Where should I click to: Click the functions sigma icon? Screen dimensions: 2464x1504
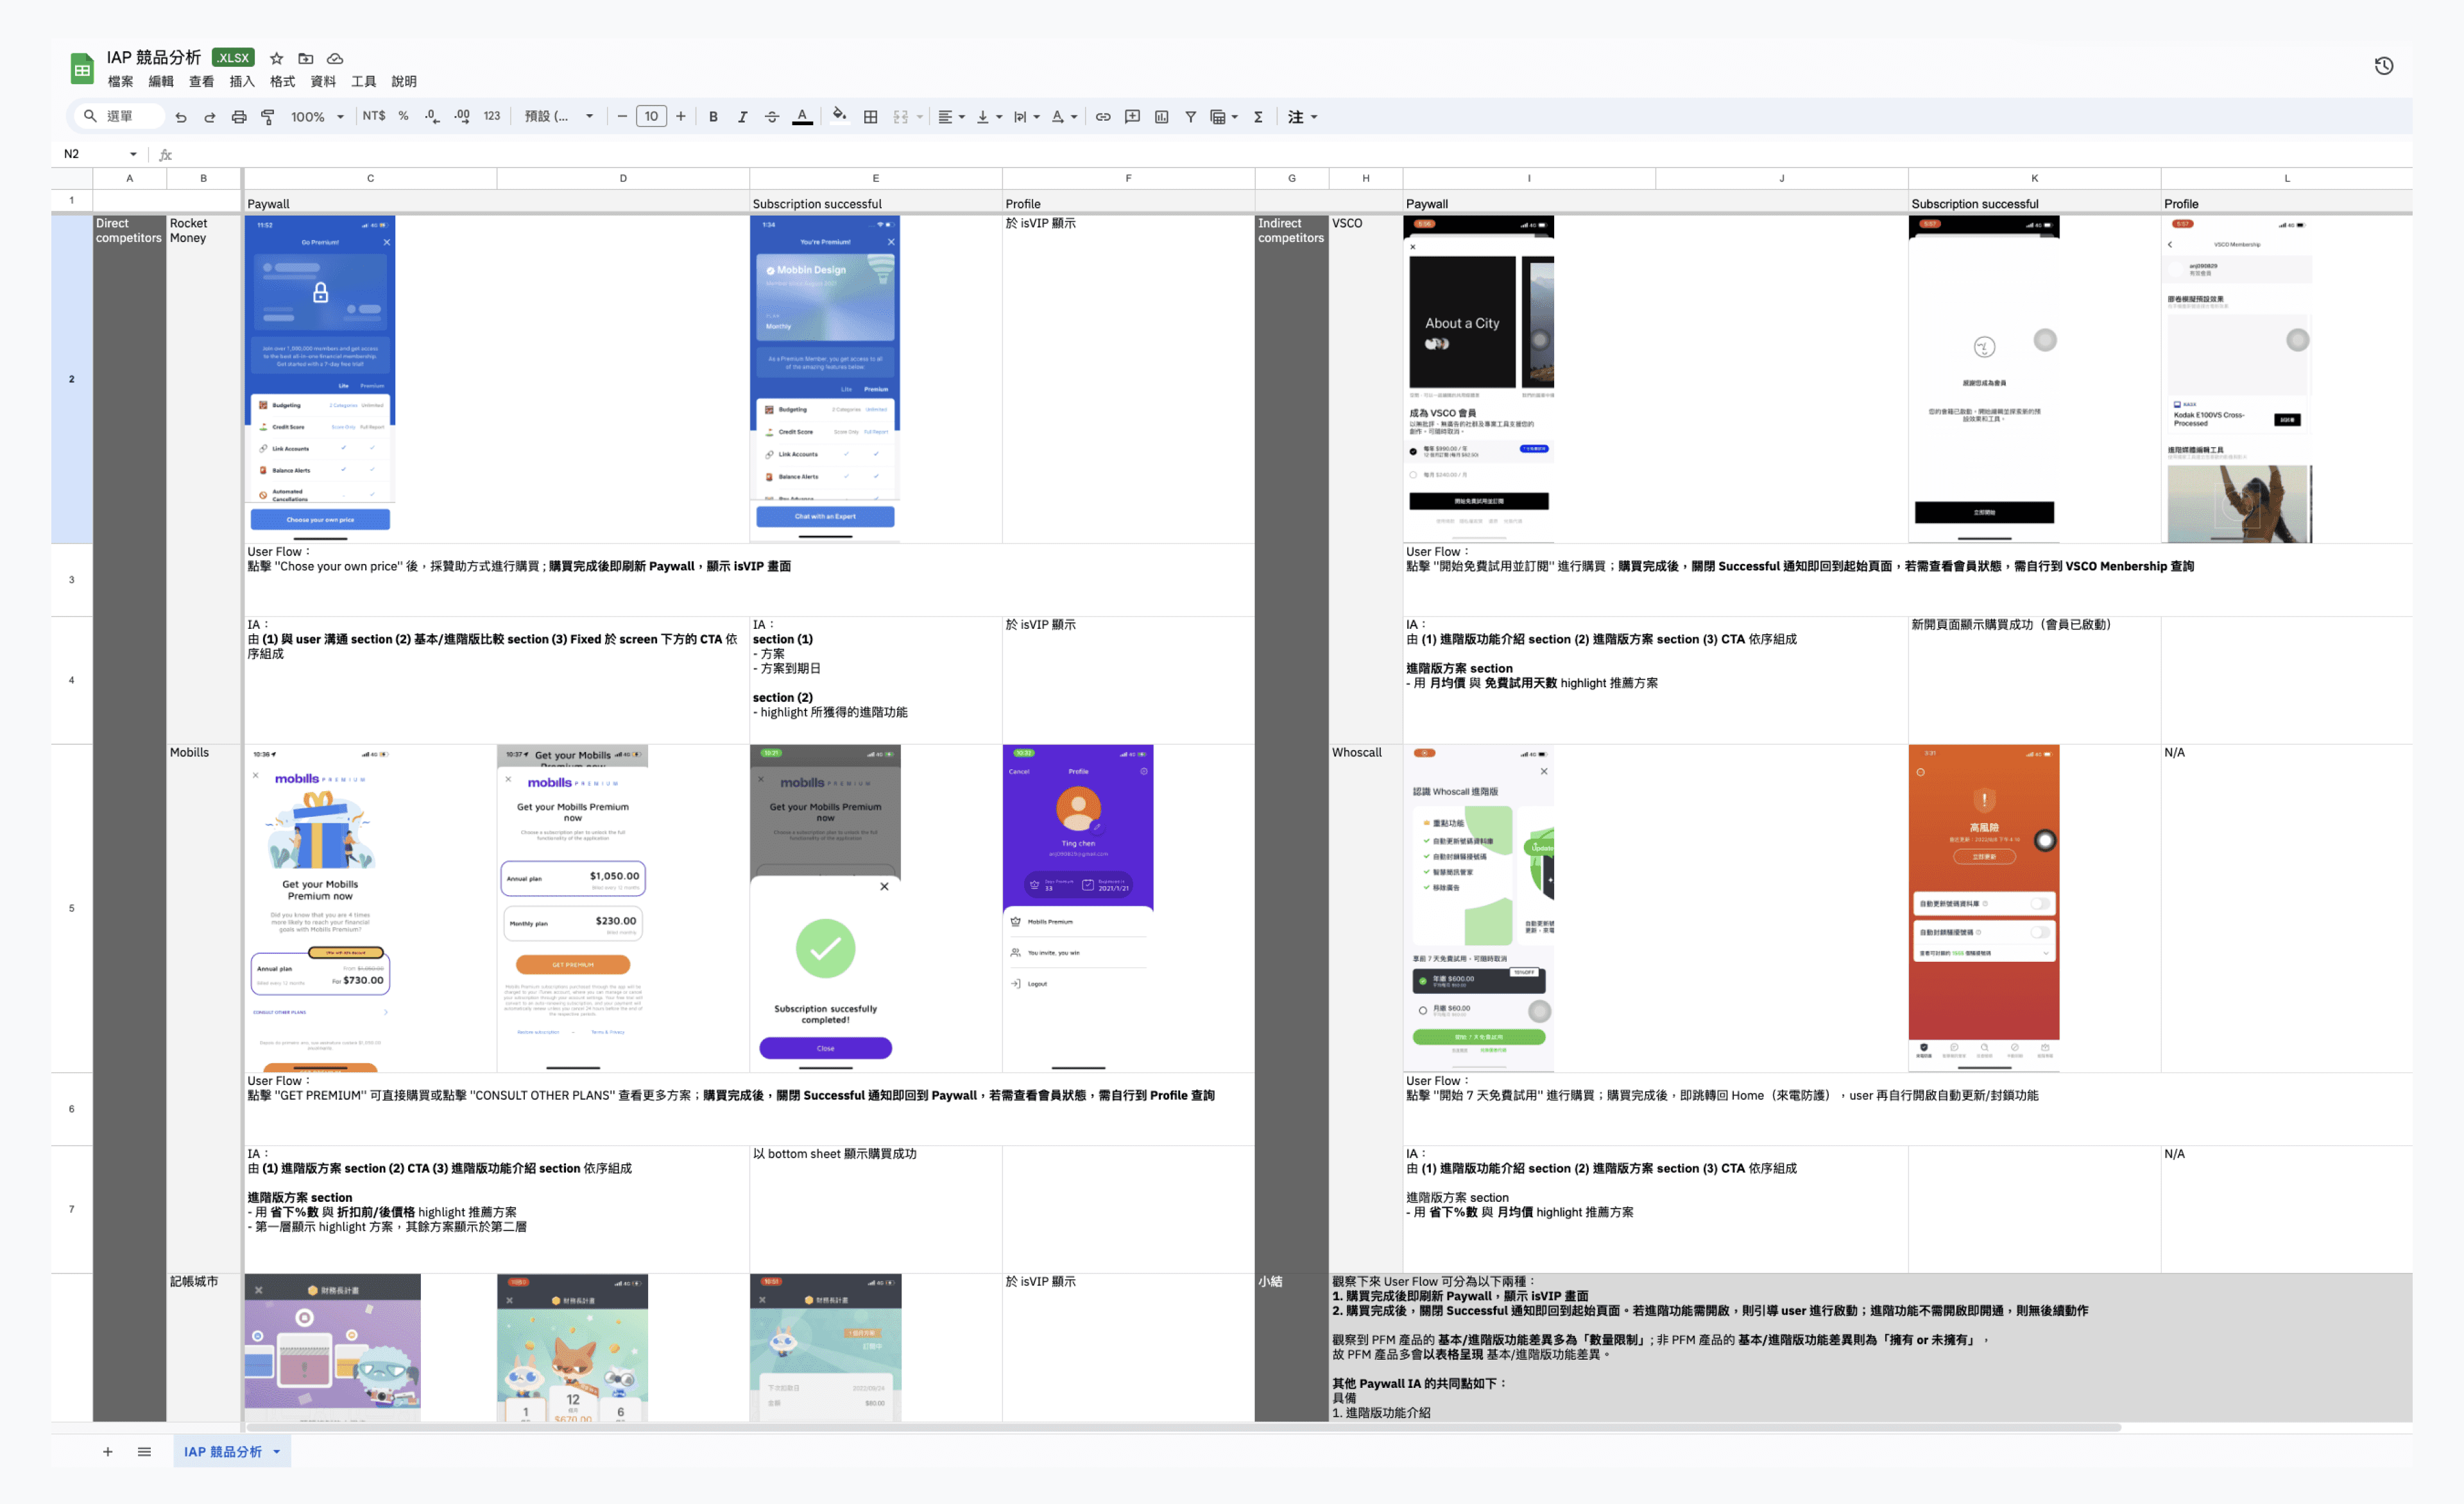1258,117
